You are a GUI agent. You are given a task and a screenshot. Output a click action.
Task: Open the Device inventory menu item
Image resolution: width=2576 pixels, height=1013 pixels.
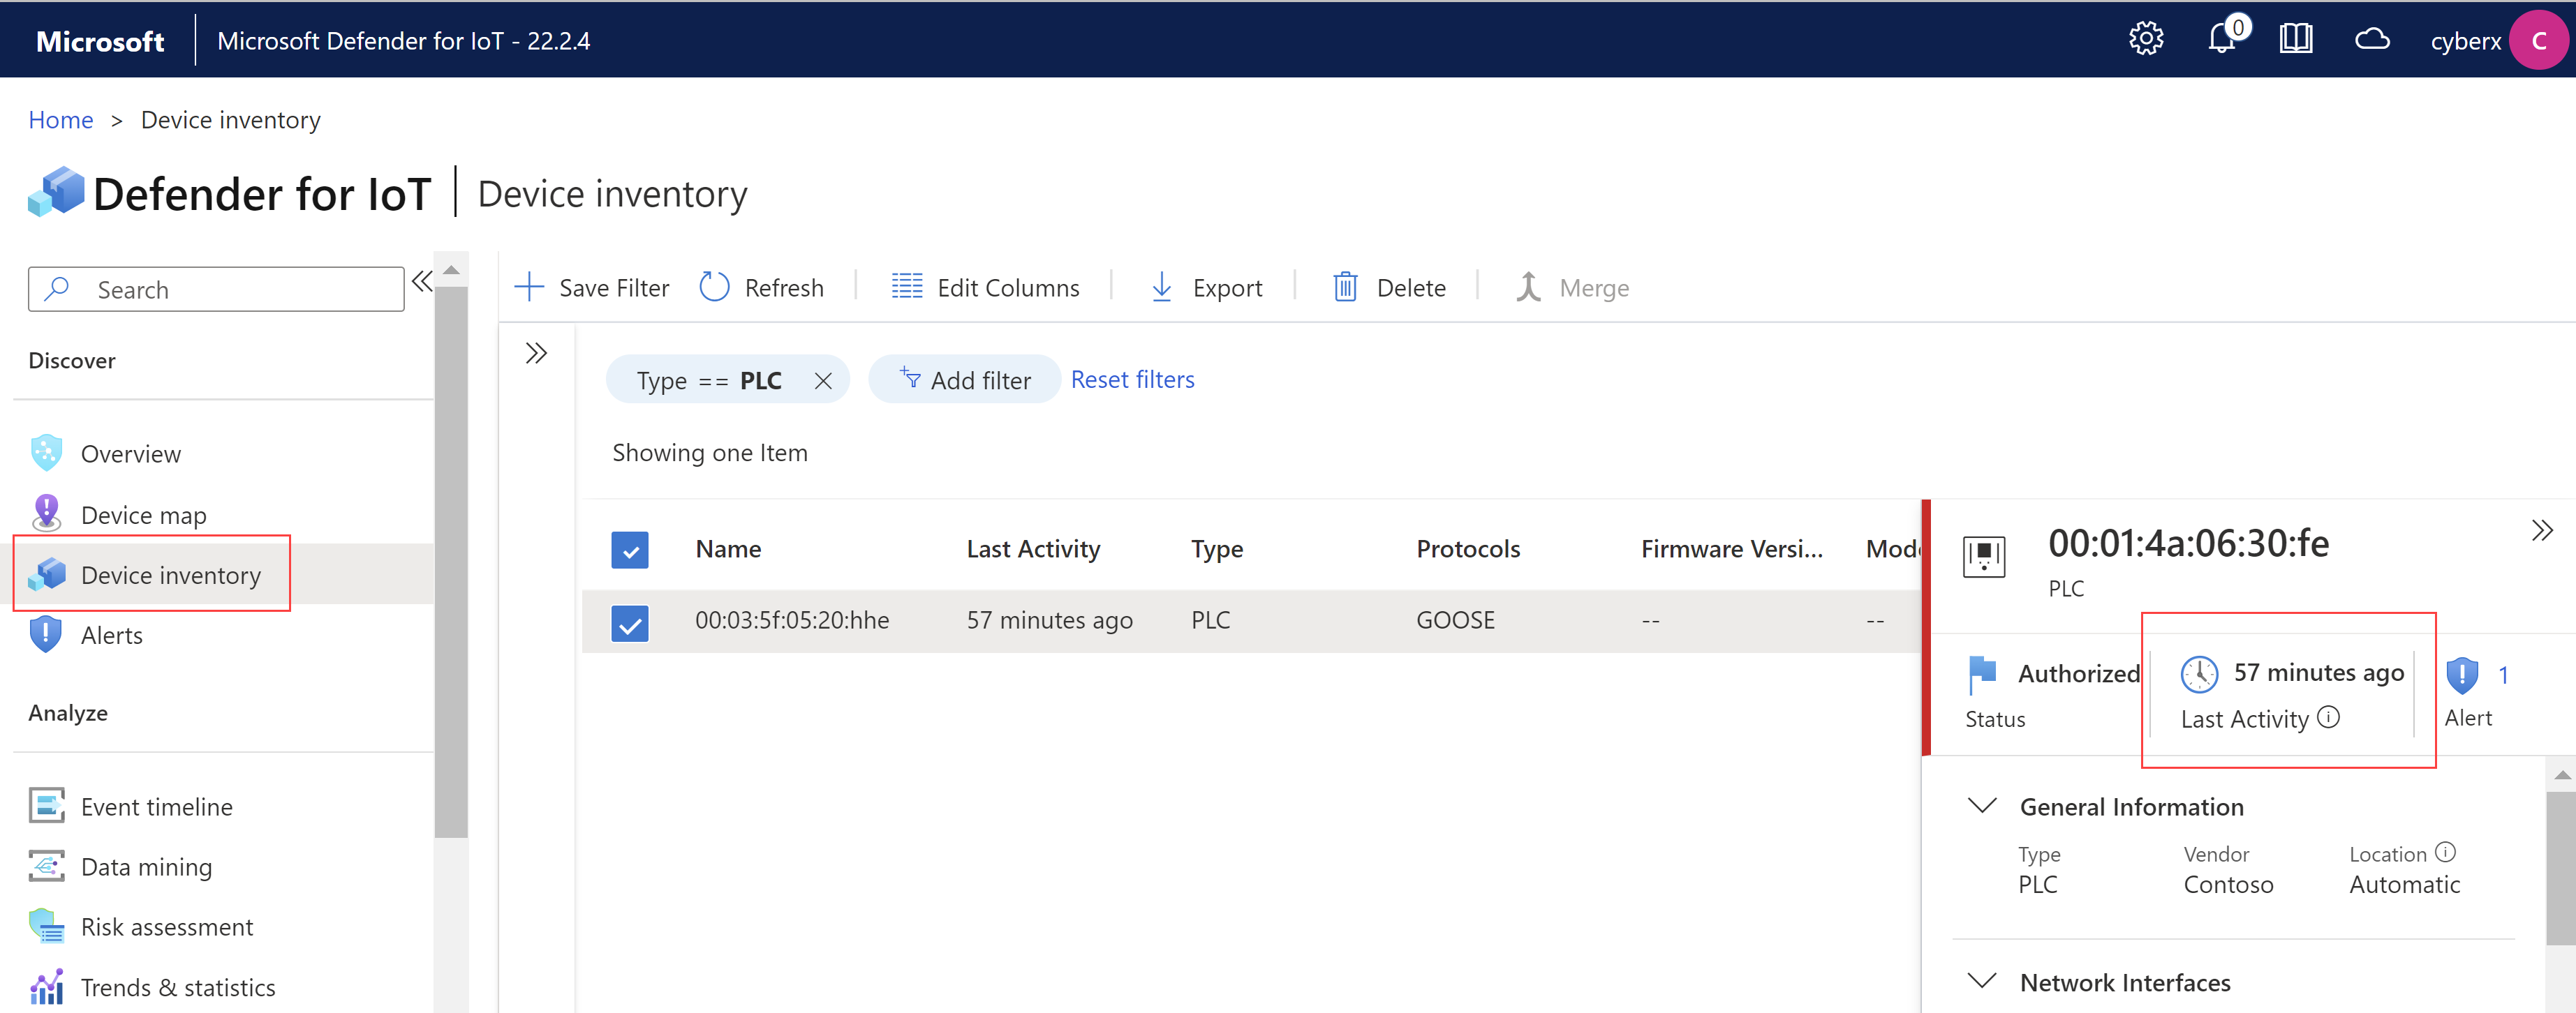coord(171,575)
